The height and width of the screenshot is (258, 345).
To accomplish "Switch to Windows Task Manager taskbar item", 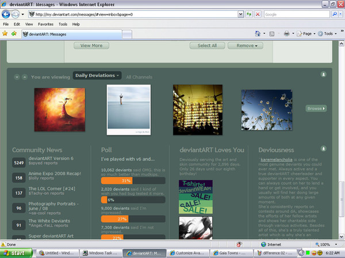I will [101, 253].
